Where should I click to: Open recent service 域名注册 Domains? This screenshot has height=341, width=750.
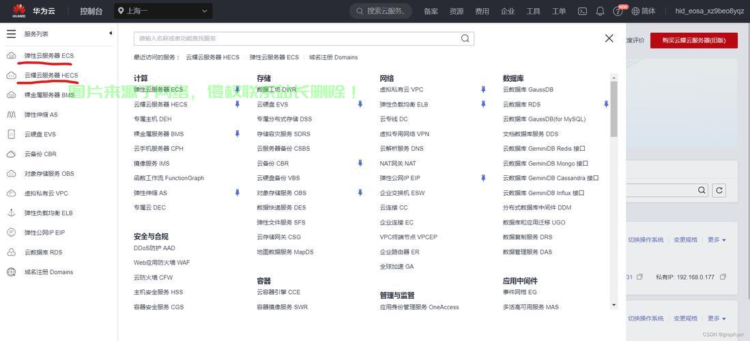click(334, 57)
